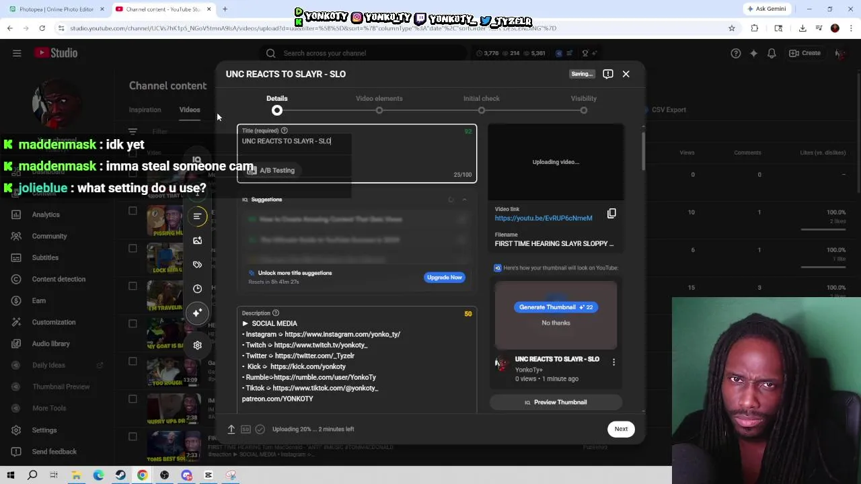The image size is (861, 484).
Task: Open the sparkle icon in Studio header
Action: tap(753, 53)
